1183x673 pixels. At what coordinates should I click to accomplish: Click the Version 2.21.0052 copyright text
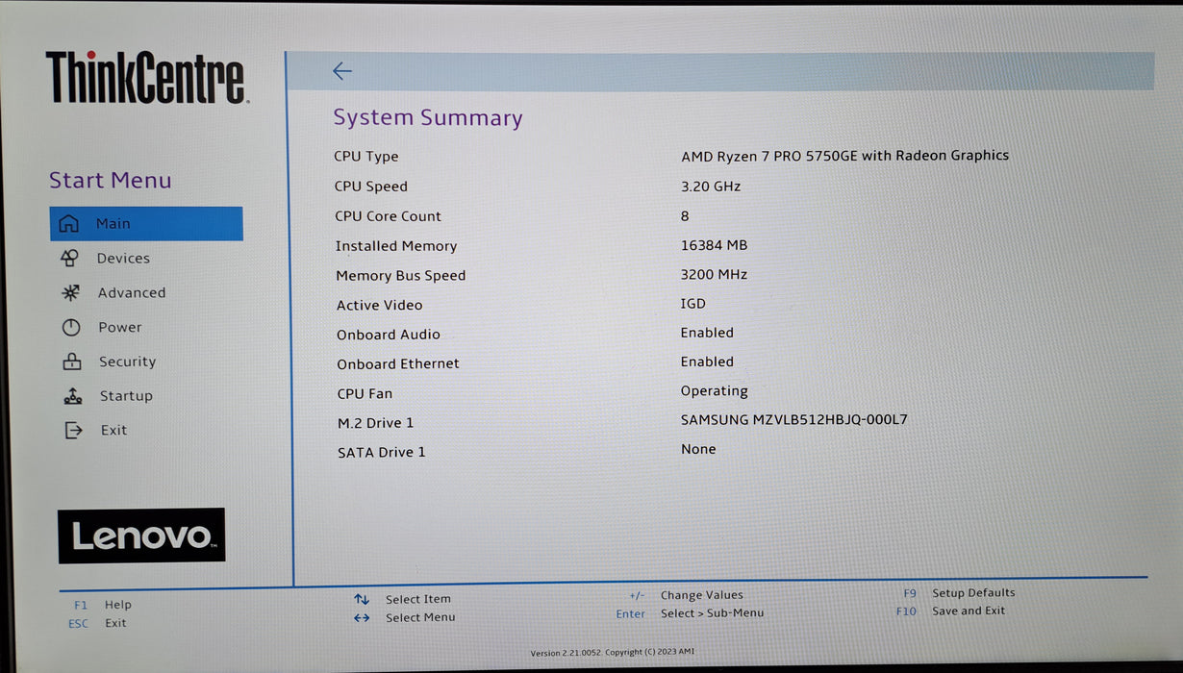coord(612,653)
